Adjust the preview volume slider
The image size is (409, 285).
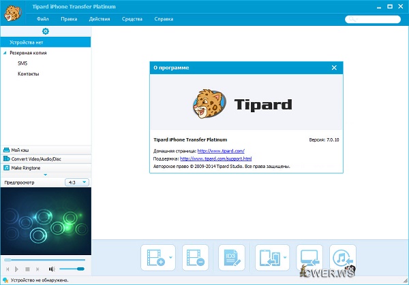[x=72, y=269]
